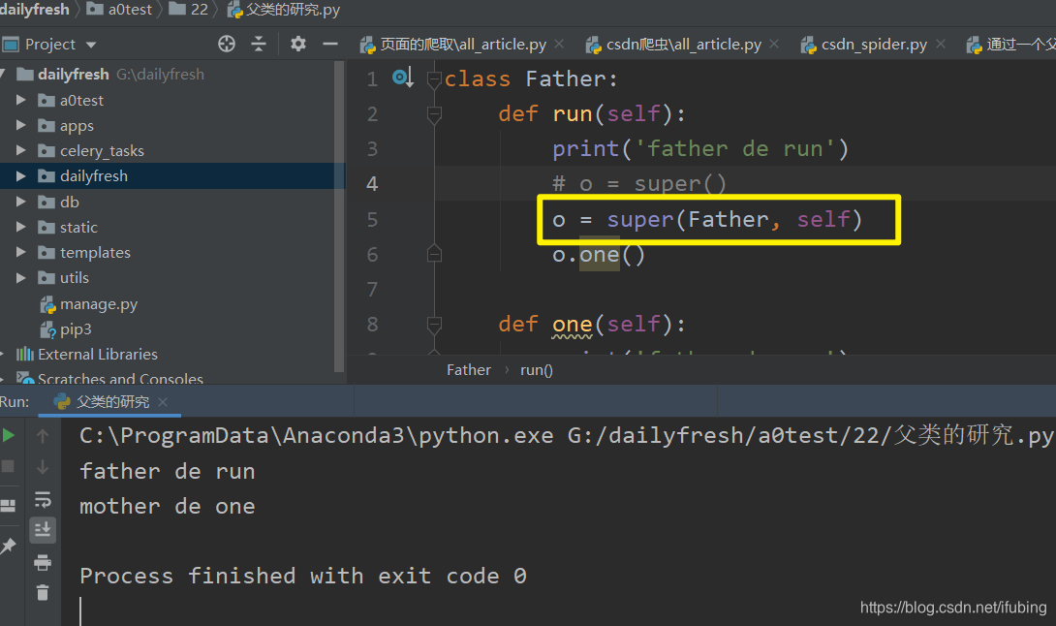This screenshot has width=1056, height=626.
Task: Toggle Scroll to End in Run console
Action: [x=43, y=530]
